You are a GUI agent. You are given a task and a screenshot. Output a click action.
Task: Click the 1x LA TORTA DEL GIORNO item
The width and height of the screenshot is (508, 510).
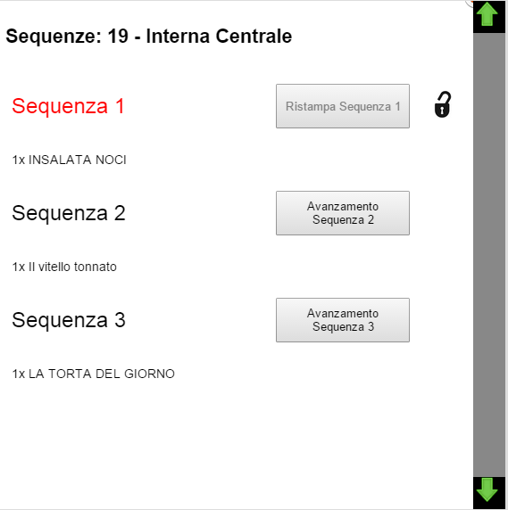(93, 374)
